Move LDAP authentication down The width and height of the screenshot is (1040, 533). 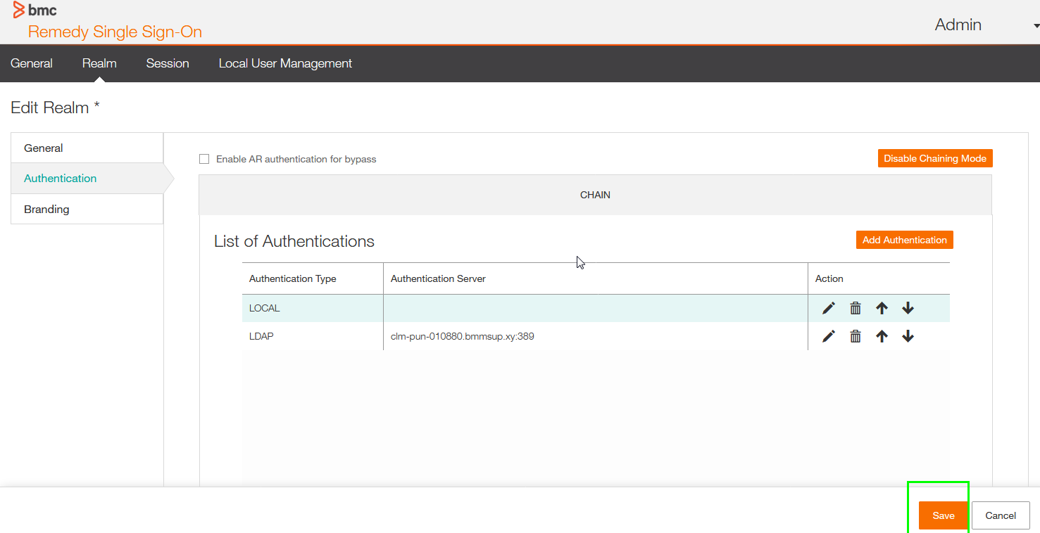point(908,336)
